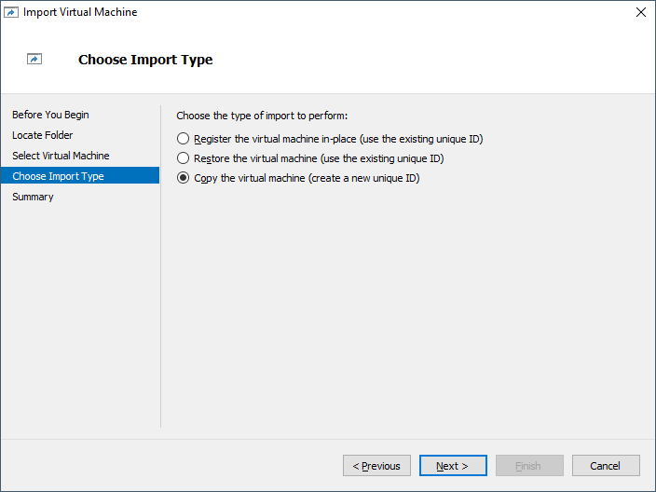
Task: Select the Copy virtual machine radio circle
Action: [x=183, y=178]
